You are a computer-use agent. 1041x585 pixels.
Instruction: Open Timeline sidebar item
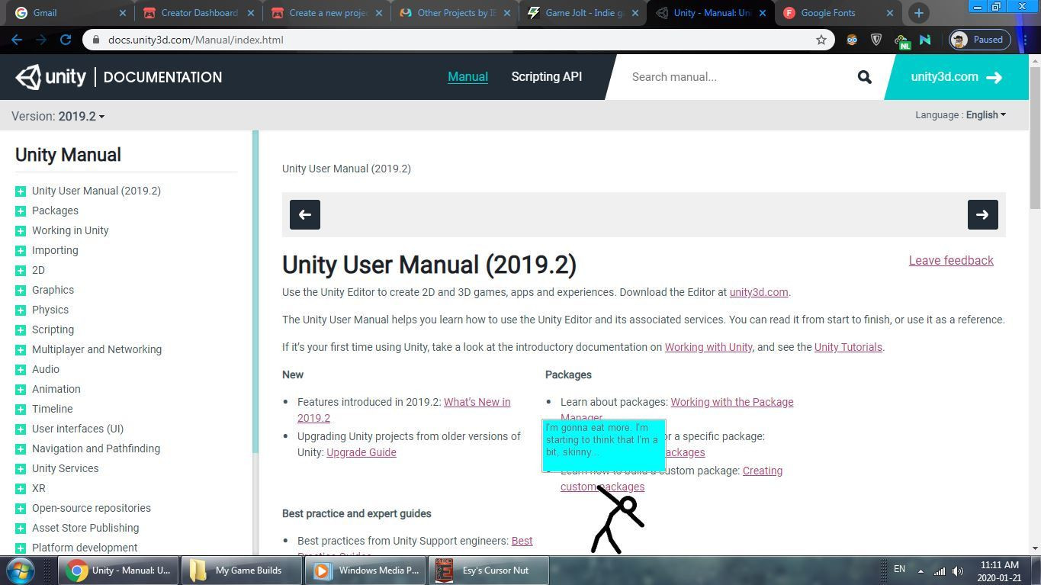click(52, 409)
